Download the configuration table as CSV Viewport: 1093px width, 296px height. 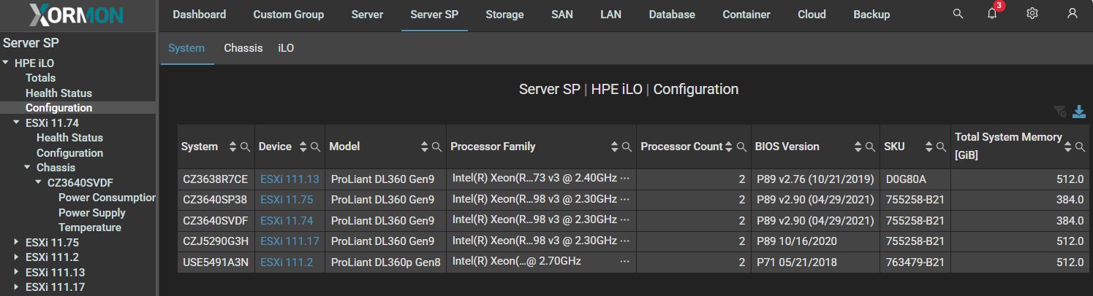(1079, 112)
